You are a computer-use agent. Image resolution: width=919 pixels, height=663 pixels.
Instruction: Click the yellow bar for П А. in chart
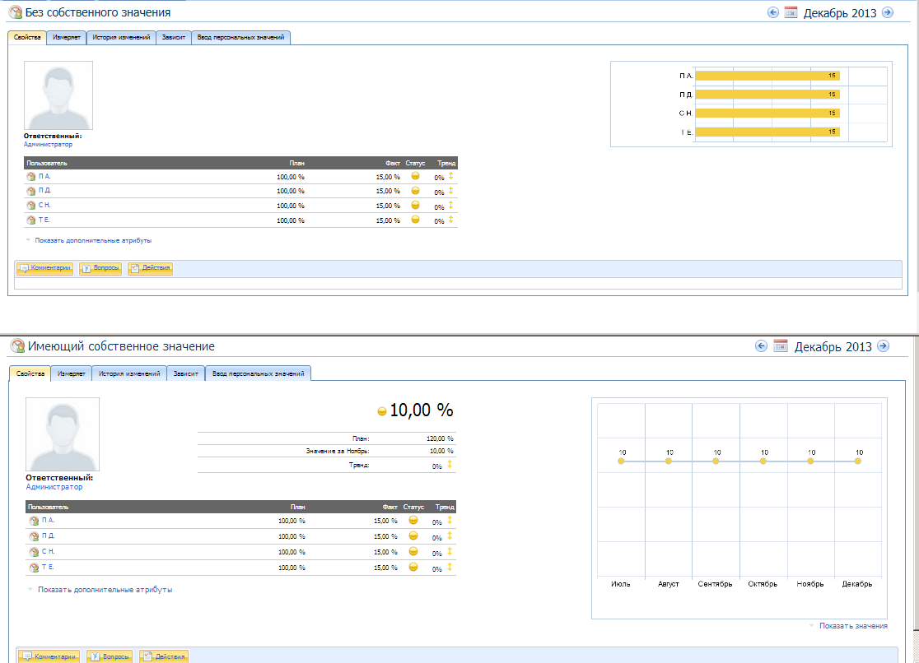766,76
